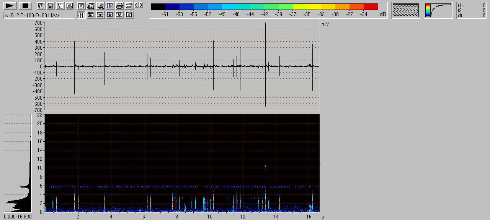490x220 pixels.
Task: Click the pencil edit icon in toolbar
Action: coord(129,15)
